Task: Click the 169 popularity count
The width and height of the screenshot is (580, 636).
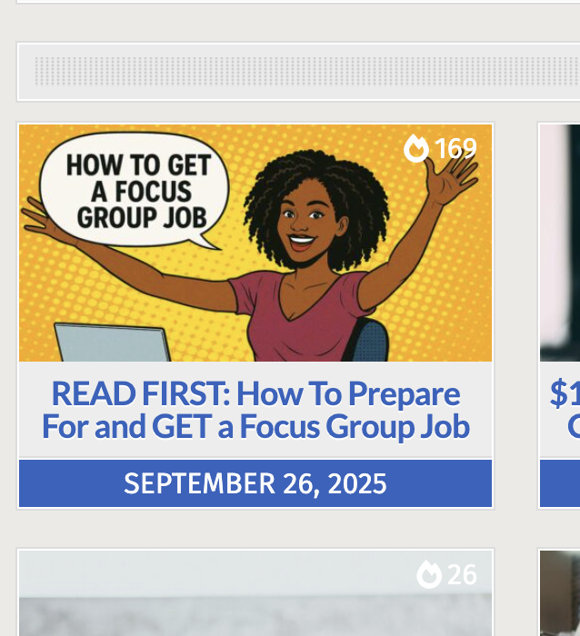Action: [455, 148]
